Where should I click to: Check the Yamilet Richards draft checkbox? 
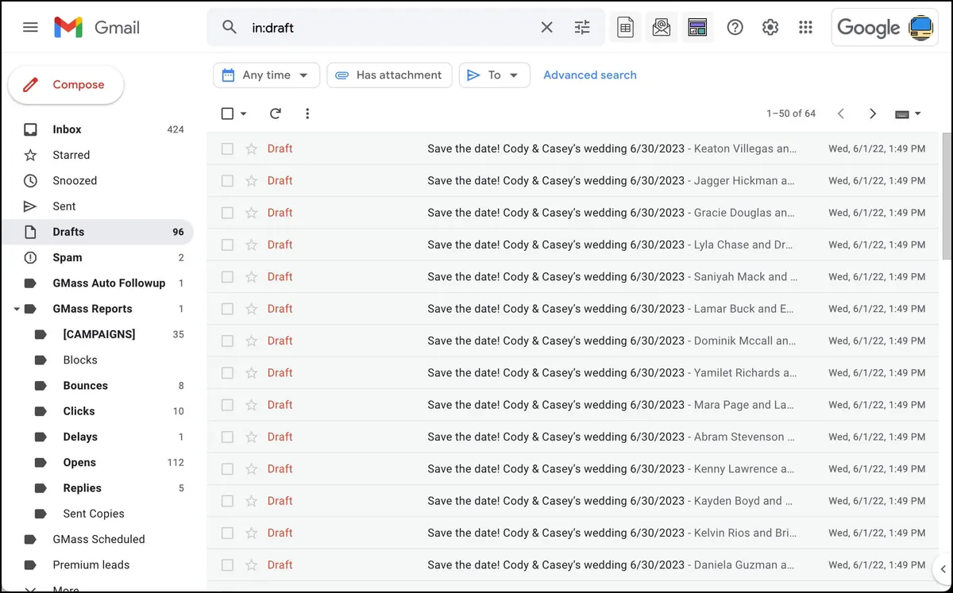(227, 372)
